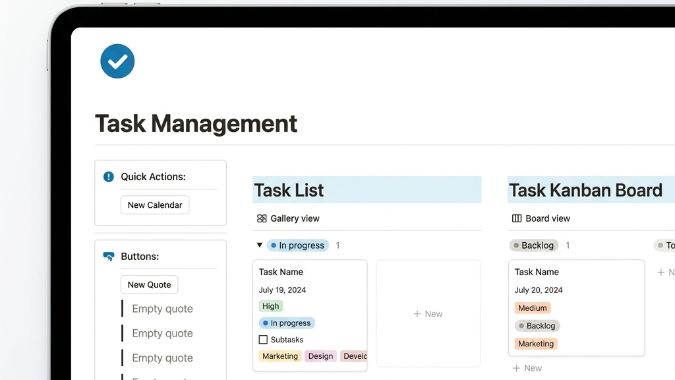Image resolution: width=675 pixels, height=380 pixels.
Task: Click the Backlog column count 1
Action: (568, 245)
